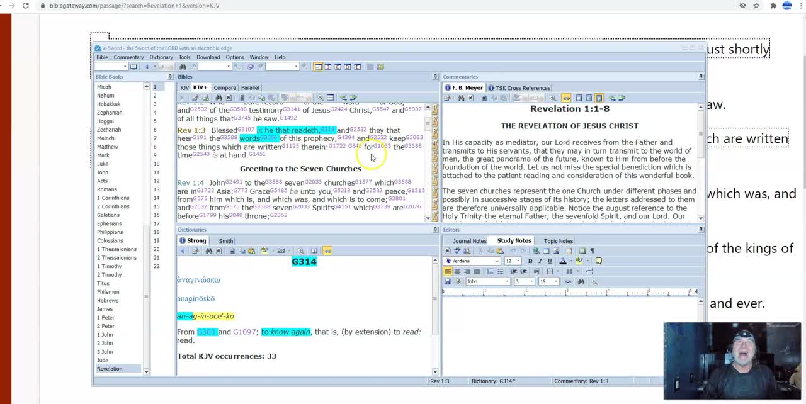Click Italic in Editors toolbar
This screenshot has width=806, height=404.
pos(540,261)
